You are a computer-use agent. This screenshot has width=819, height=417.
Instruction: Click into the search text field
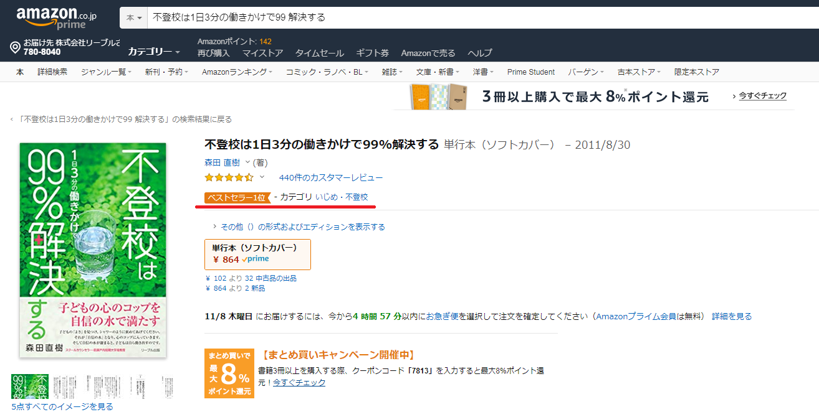(x=483, y=17)
